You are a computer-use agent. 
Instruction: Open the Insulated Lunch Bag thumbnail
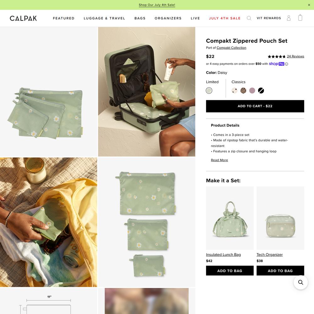[x=230, y=218]
